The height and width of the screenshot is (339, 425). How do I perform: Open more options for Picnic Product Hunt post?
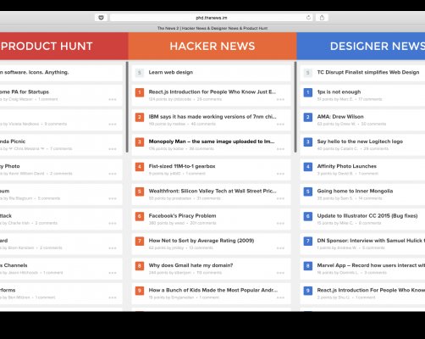point(113,149)
